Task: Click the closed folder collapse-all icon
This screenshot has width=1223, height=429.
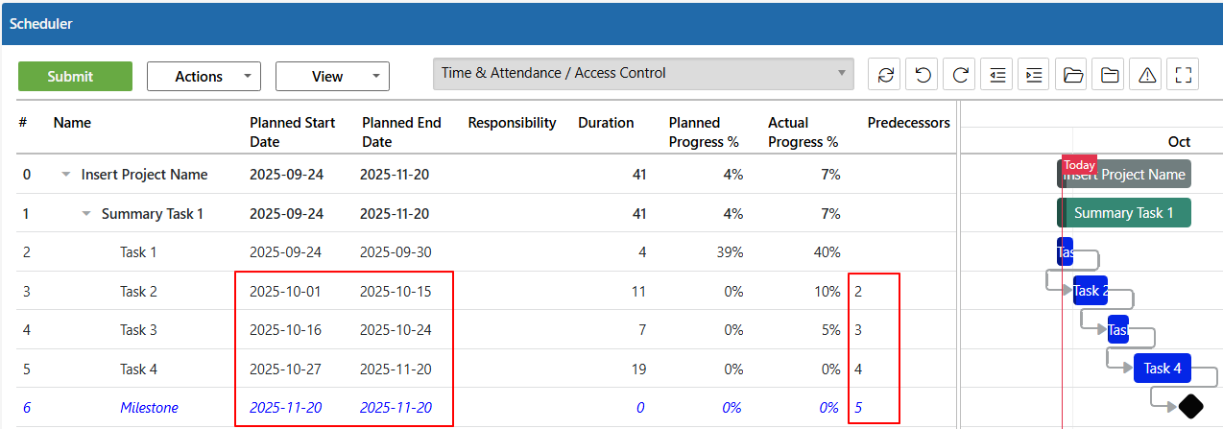Action: pos(1110,75)
